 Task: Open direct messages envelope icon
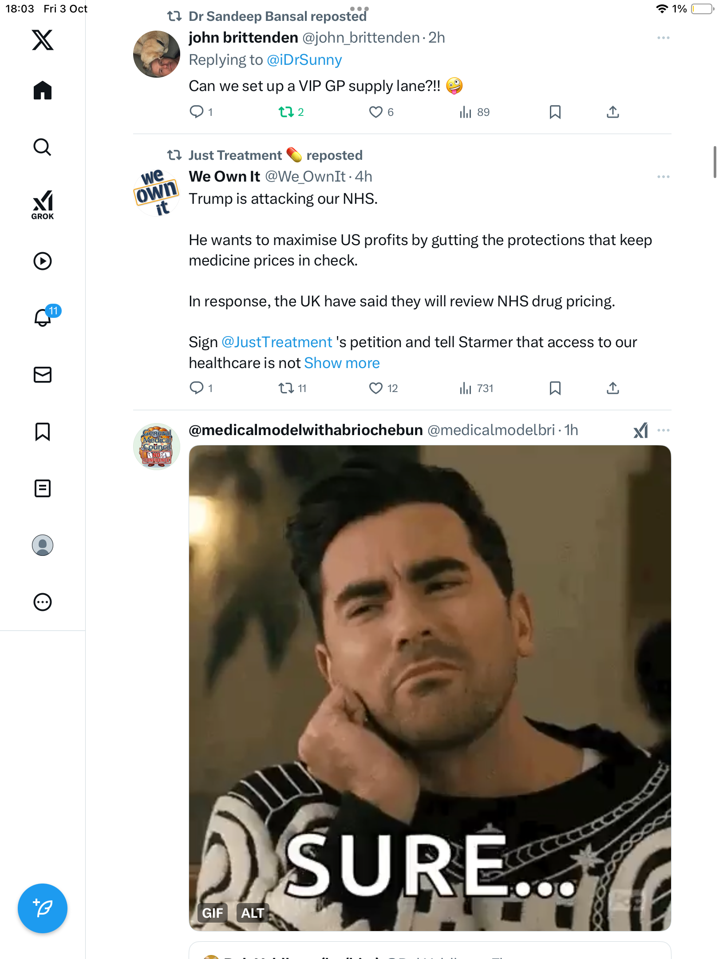(x=43, y=375)
